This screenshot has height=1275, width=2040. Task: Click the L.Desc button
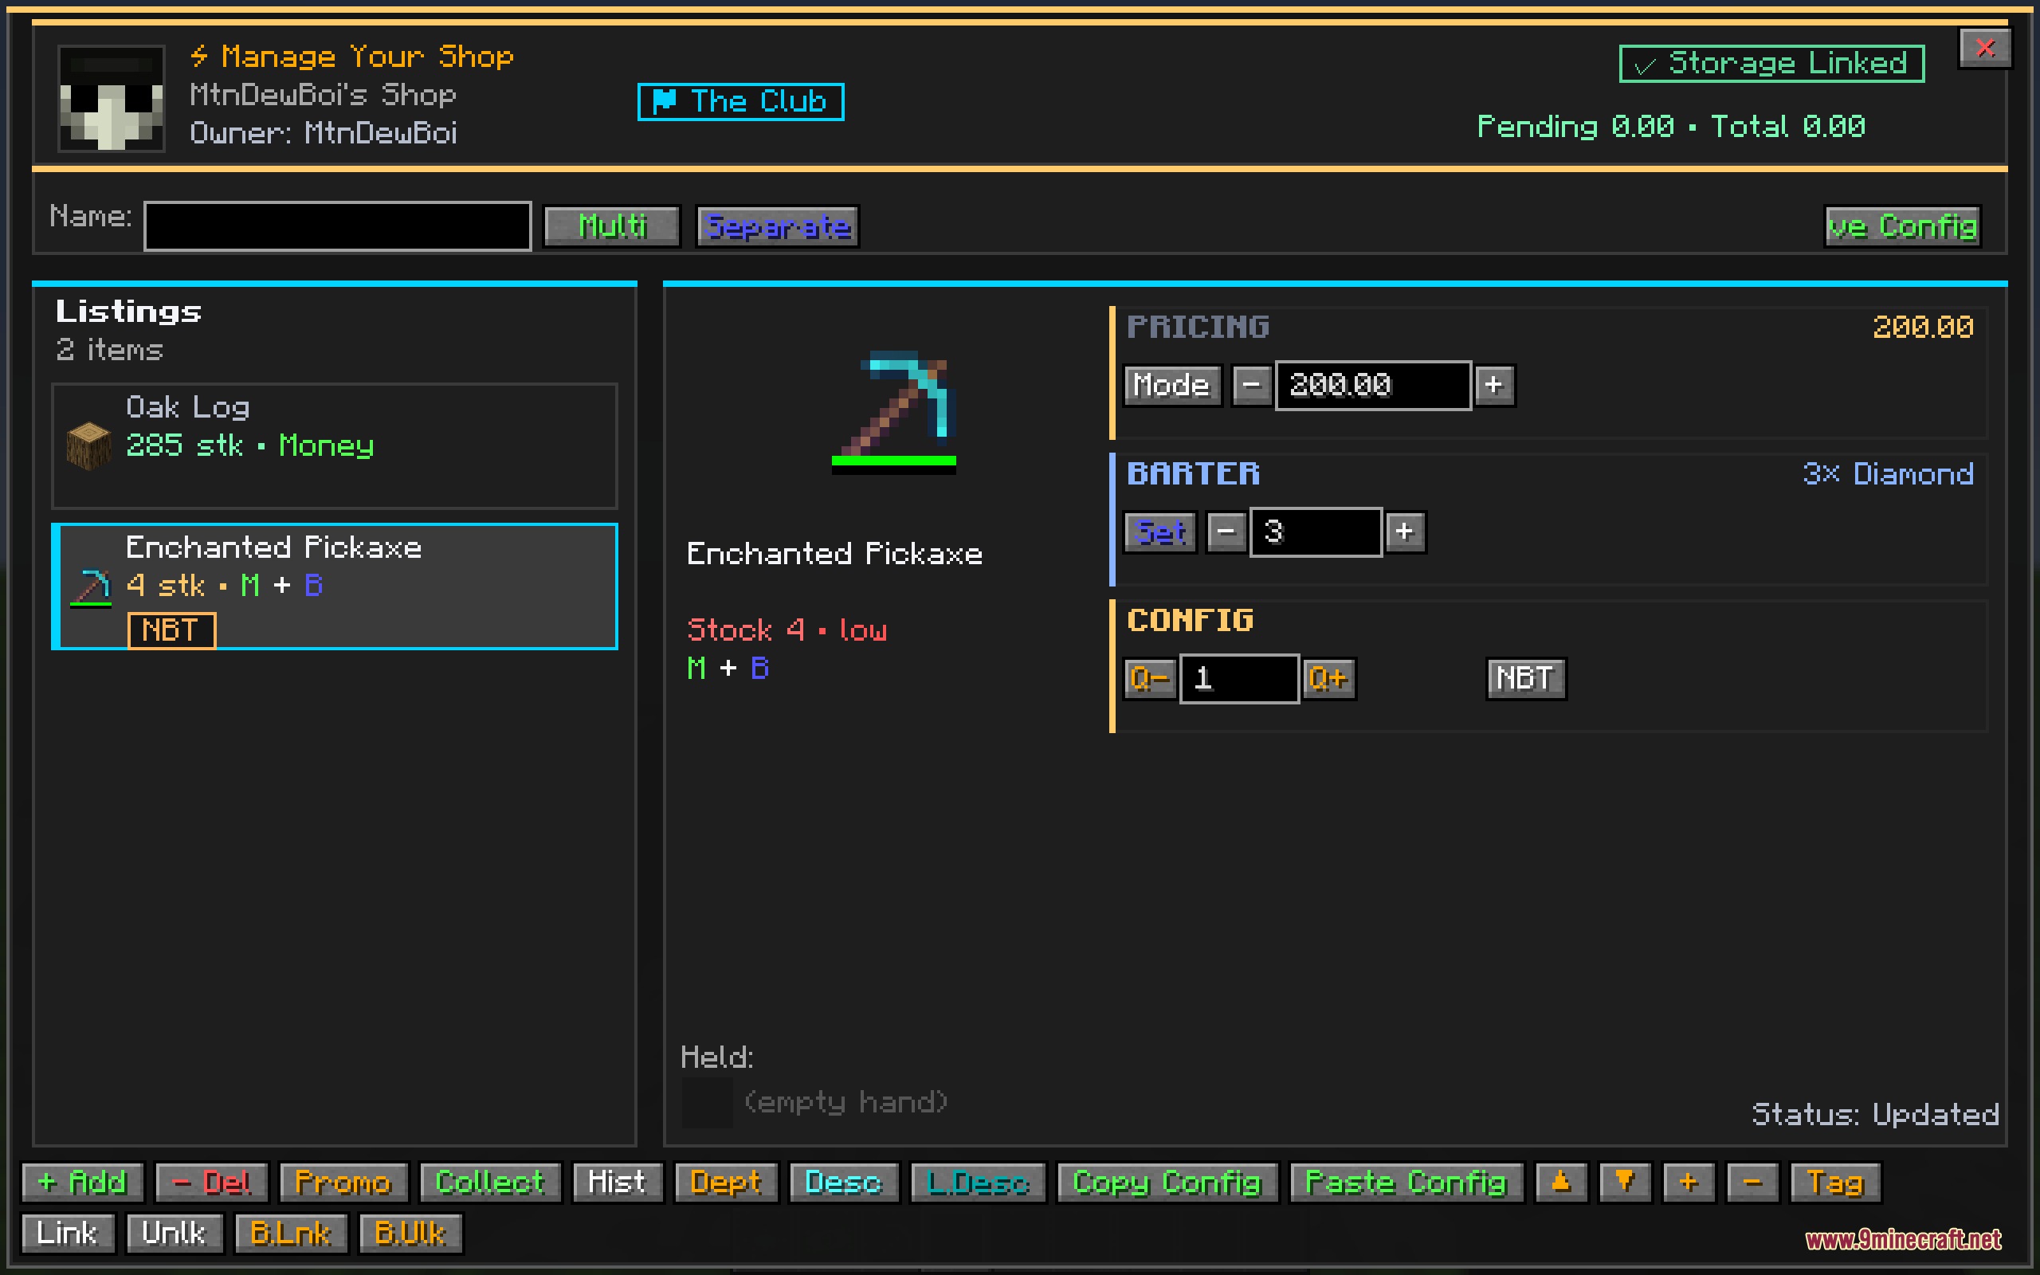(978, 1183)
